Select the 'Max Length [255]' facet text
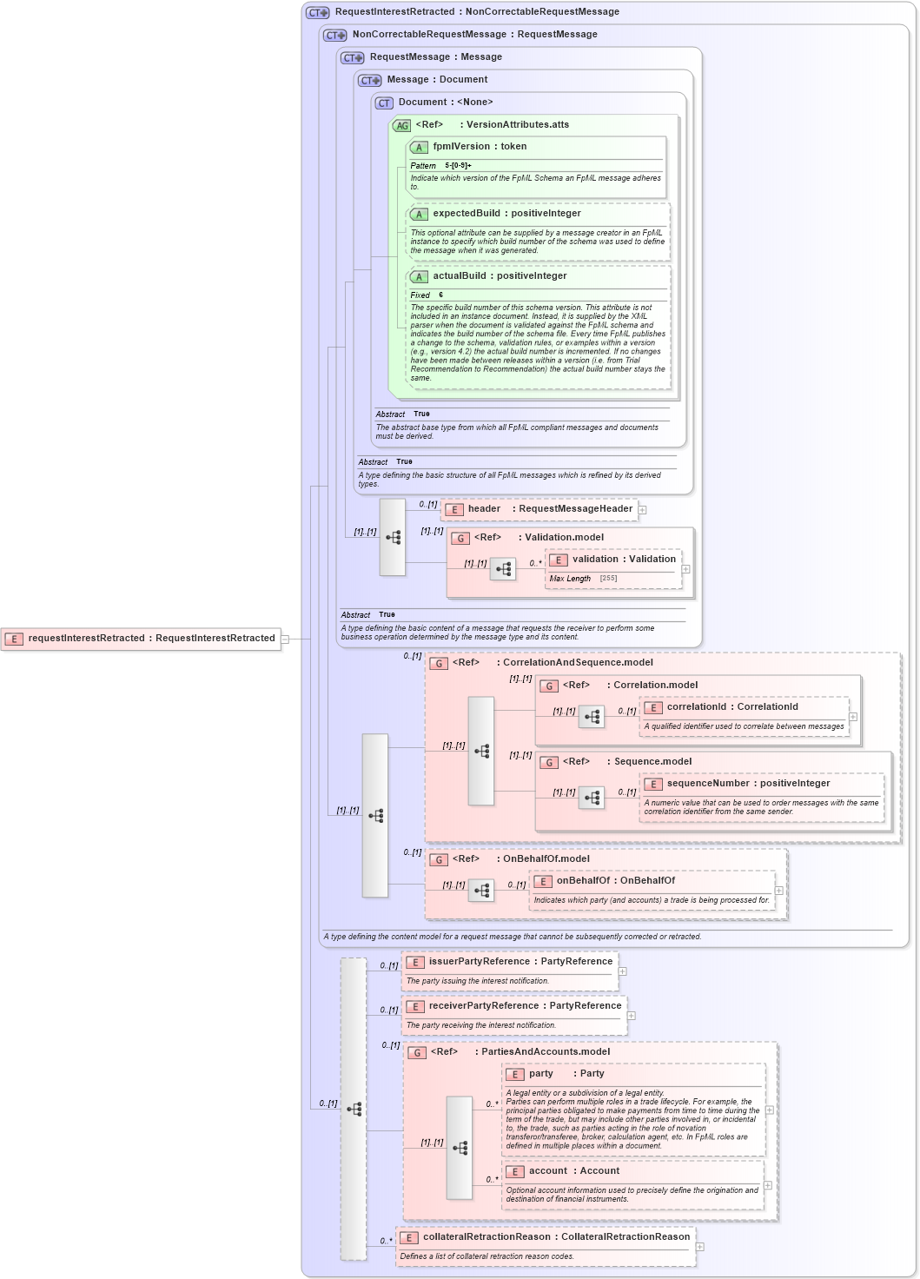Screen dimensions: 920x1279 pyautogui.click(x=584, y=579)
